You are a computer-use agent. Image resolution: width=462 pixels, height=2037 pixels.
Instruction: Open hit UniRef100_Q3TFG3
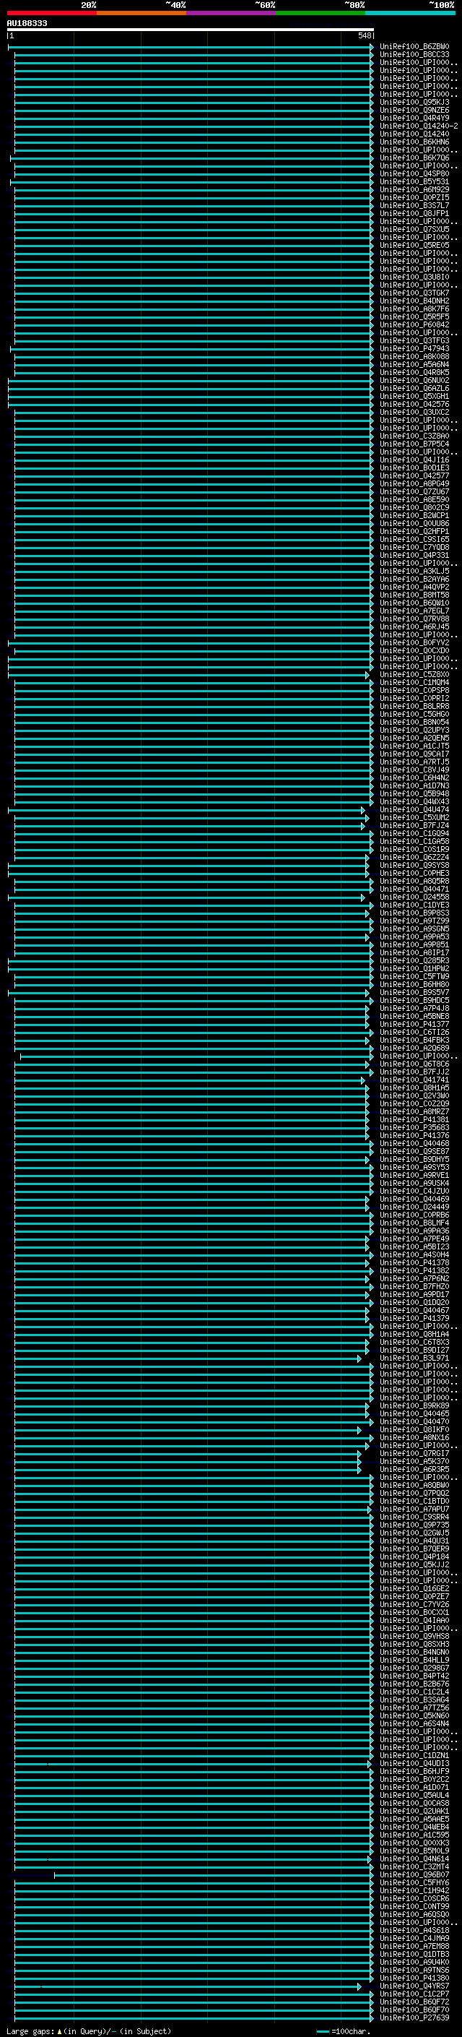click(414, 341)
